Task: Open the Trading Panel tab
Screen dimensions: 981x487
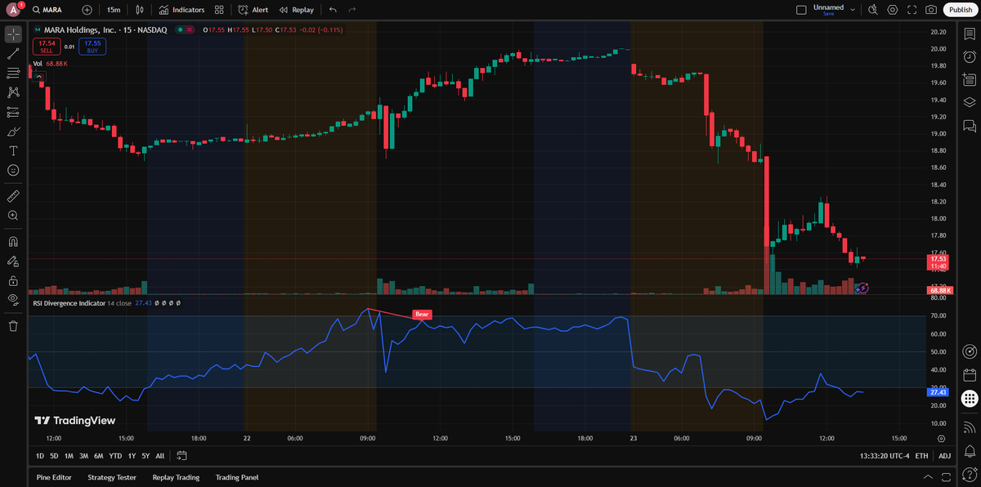Action: coord(237,477)
